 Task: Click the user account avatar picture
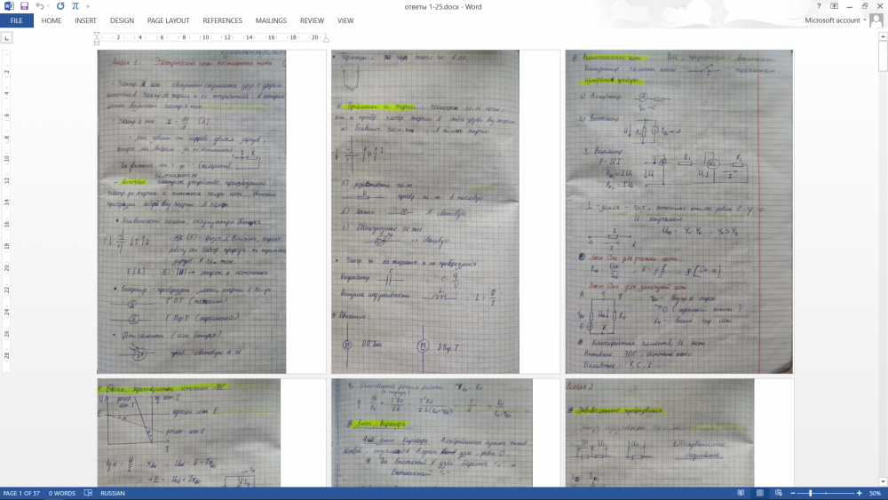[x=876, y=20]
